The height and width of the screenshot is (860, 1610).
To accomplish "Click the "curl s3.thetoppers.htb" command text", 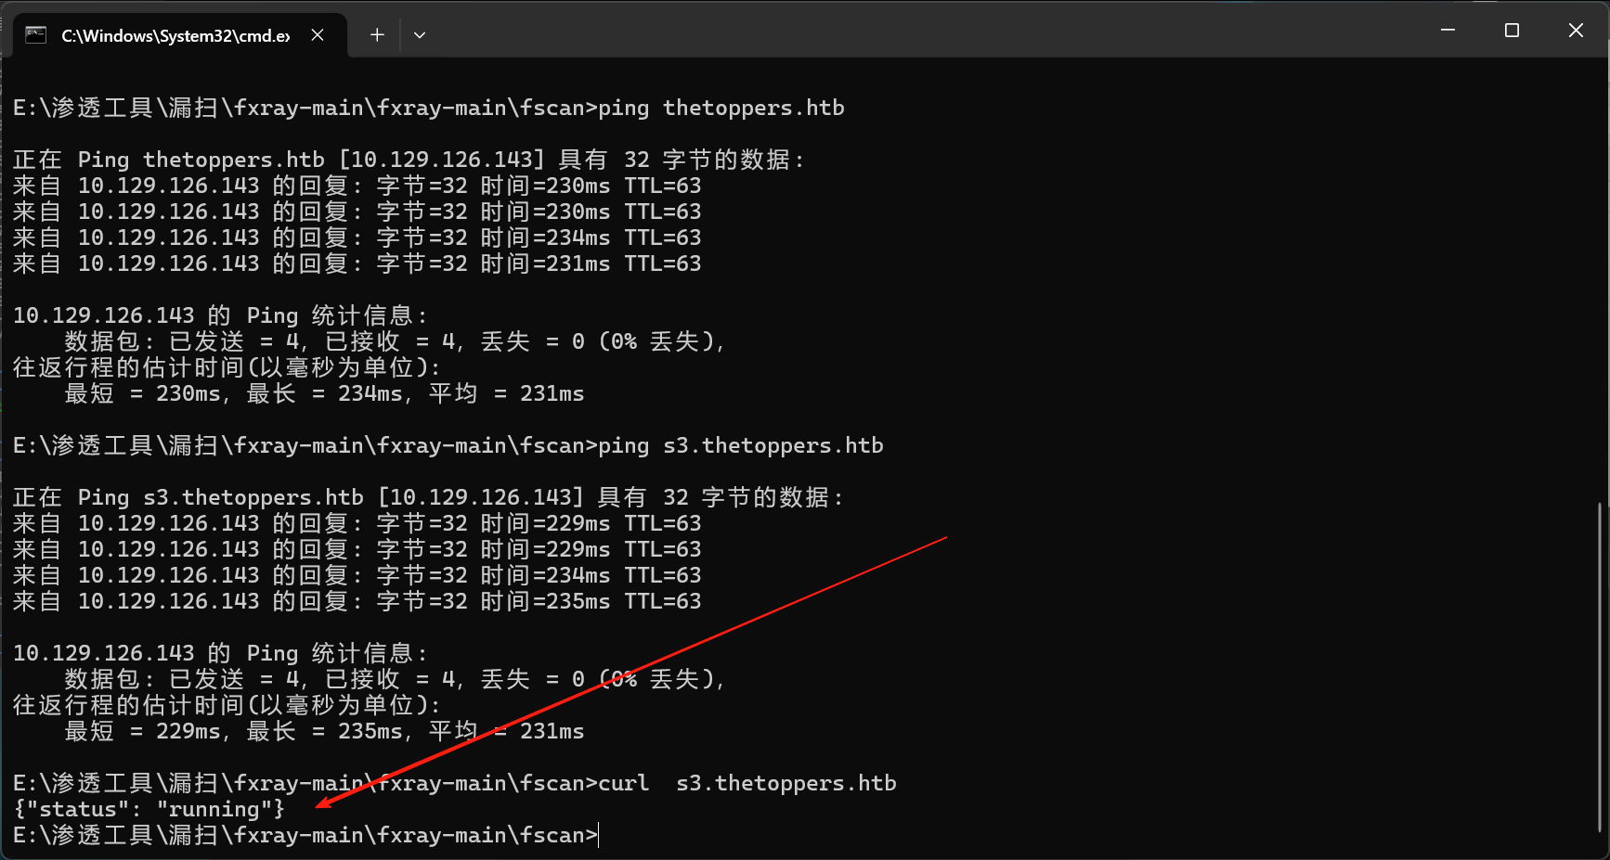I will coord(747,783).
